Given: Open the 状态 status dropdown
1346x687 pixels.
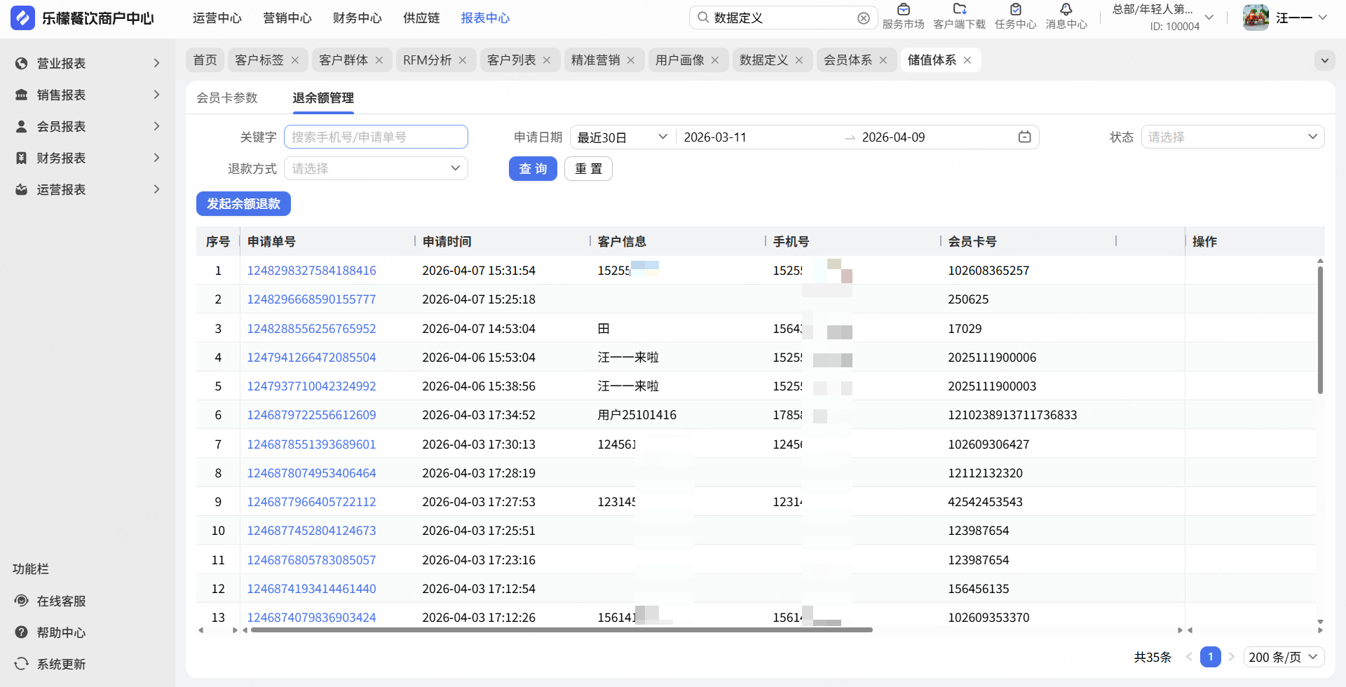Looking at the screenshot, I should click(1232, 137).
